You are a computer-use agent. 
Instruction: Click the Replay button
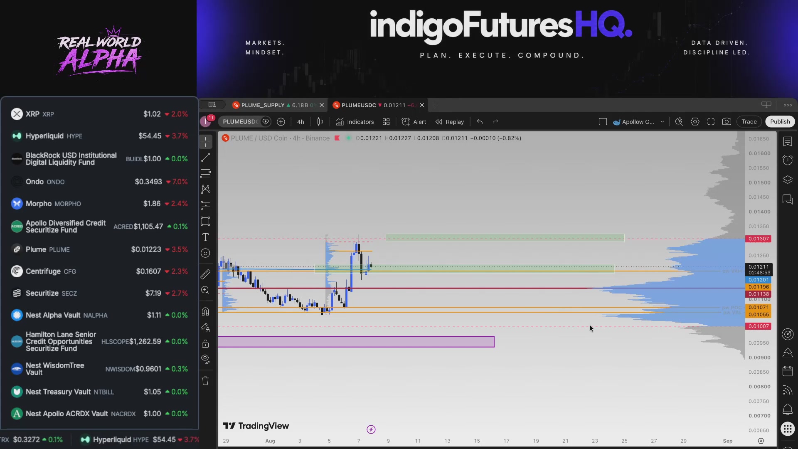(x=449, y=122)
